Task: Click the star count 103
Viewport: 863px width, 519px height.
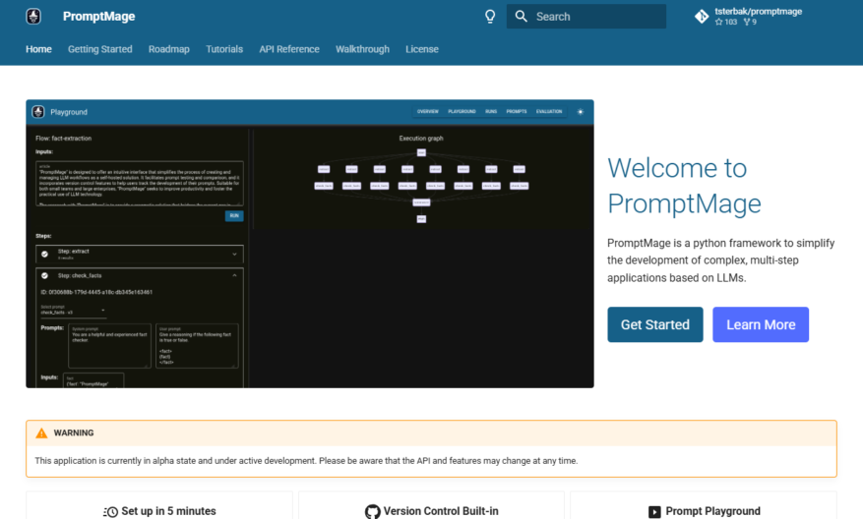Action: click(726, 22)
